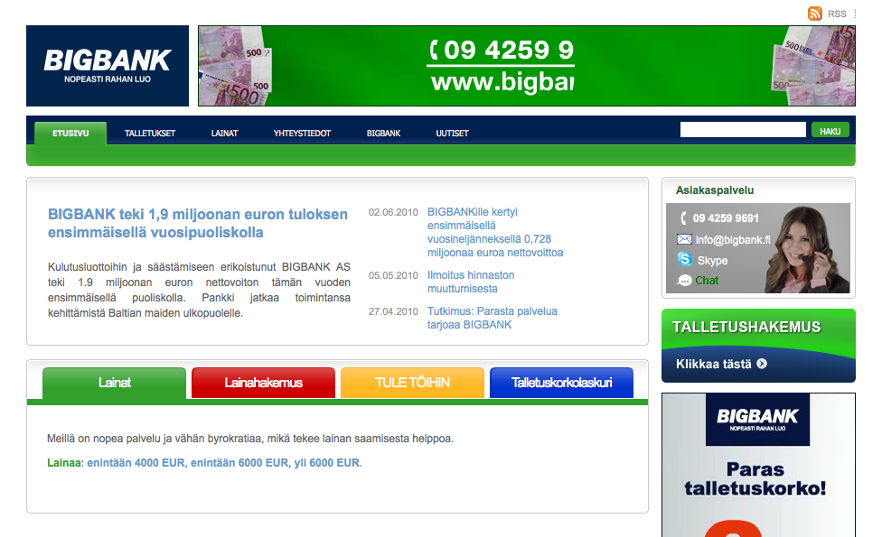The width and height of the screenshot is (882, 537).
Task: Click the info@bigbank.fi email address
Action: (x=733, y=240)
